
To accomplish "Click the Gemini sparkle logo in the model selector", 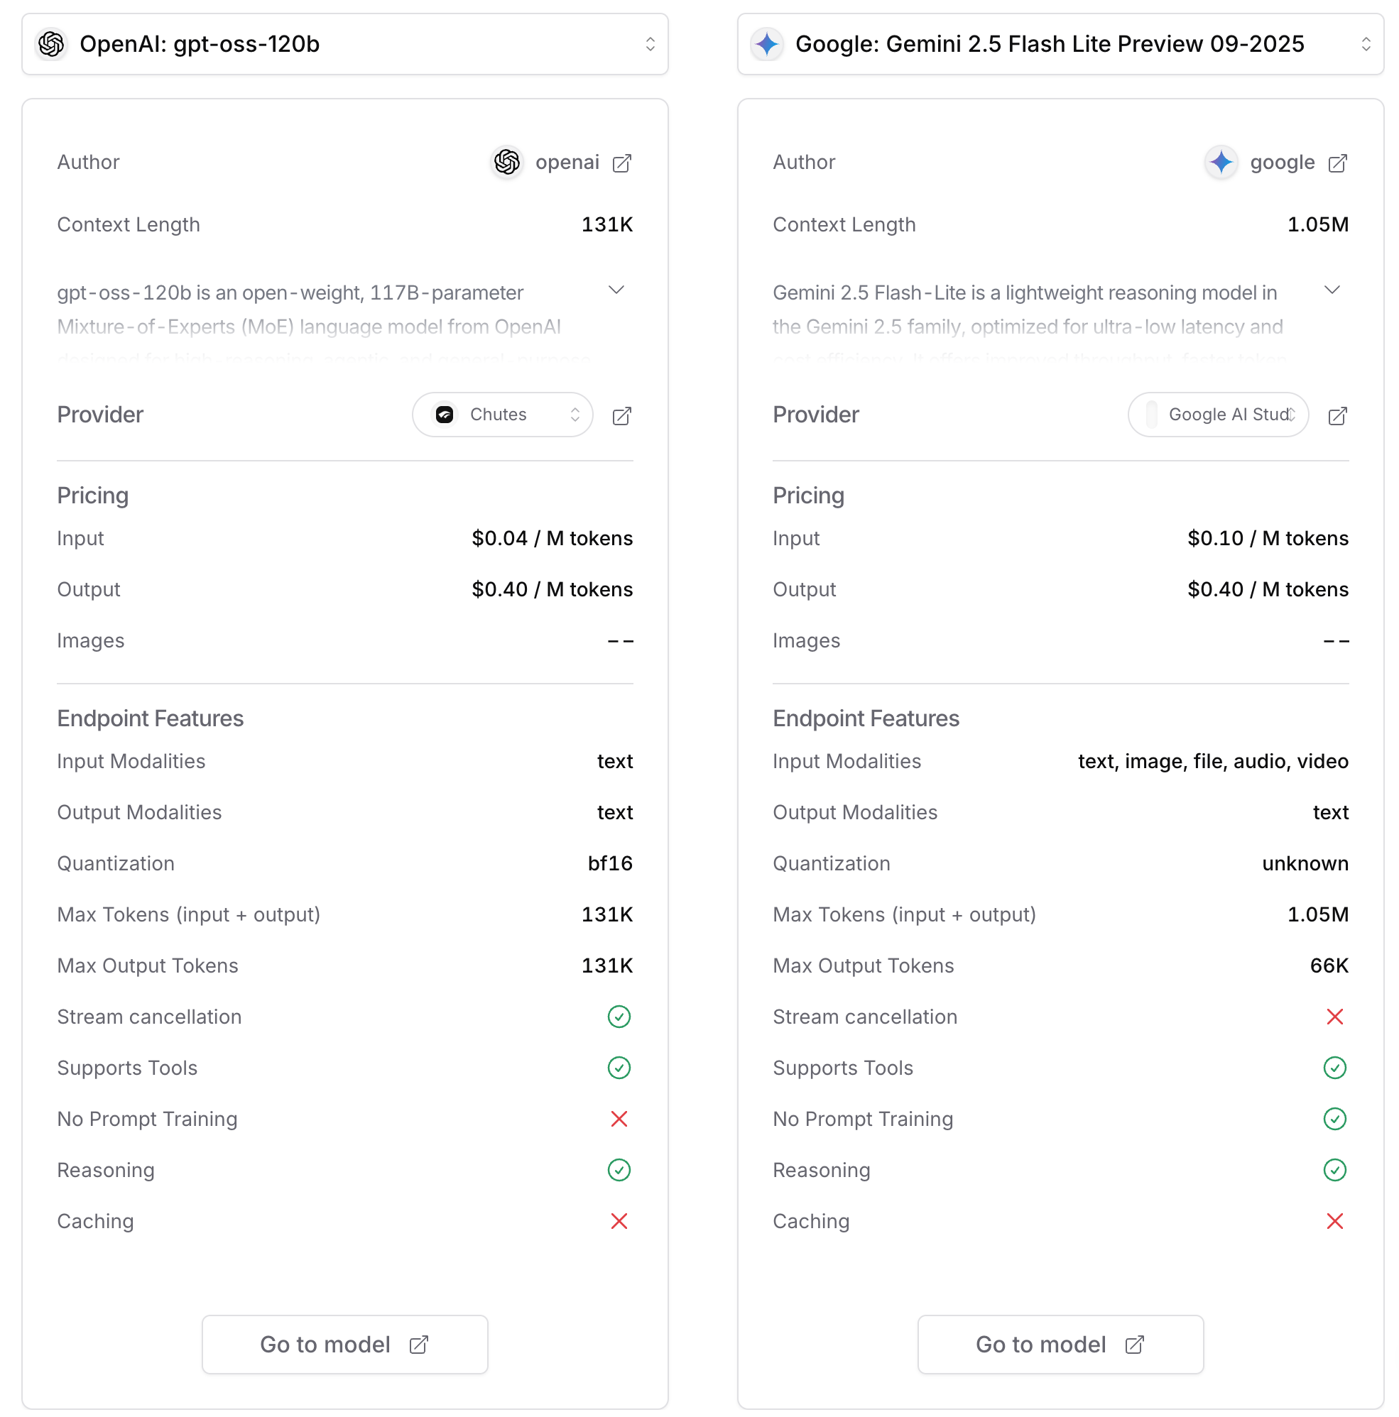I will coord(767,44).
